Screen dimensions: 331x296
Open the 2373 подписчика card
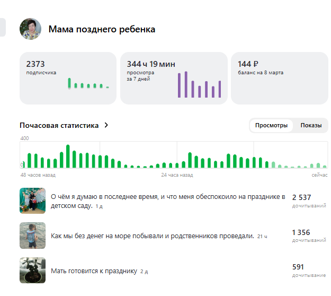point(68,78)
